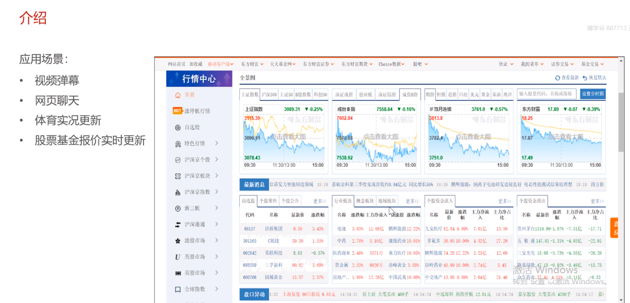Expand the 沪深京板块 submenu arrow

(x=216, y=176)
